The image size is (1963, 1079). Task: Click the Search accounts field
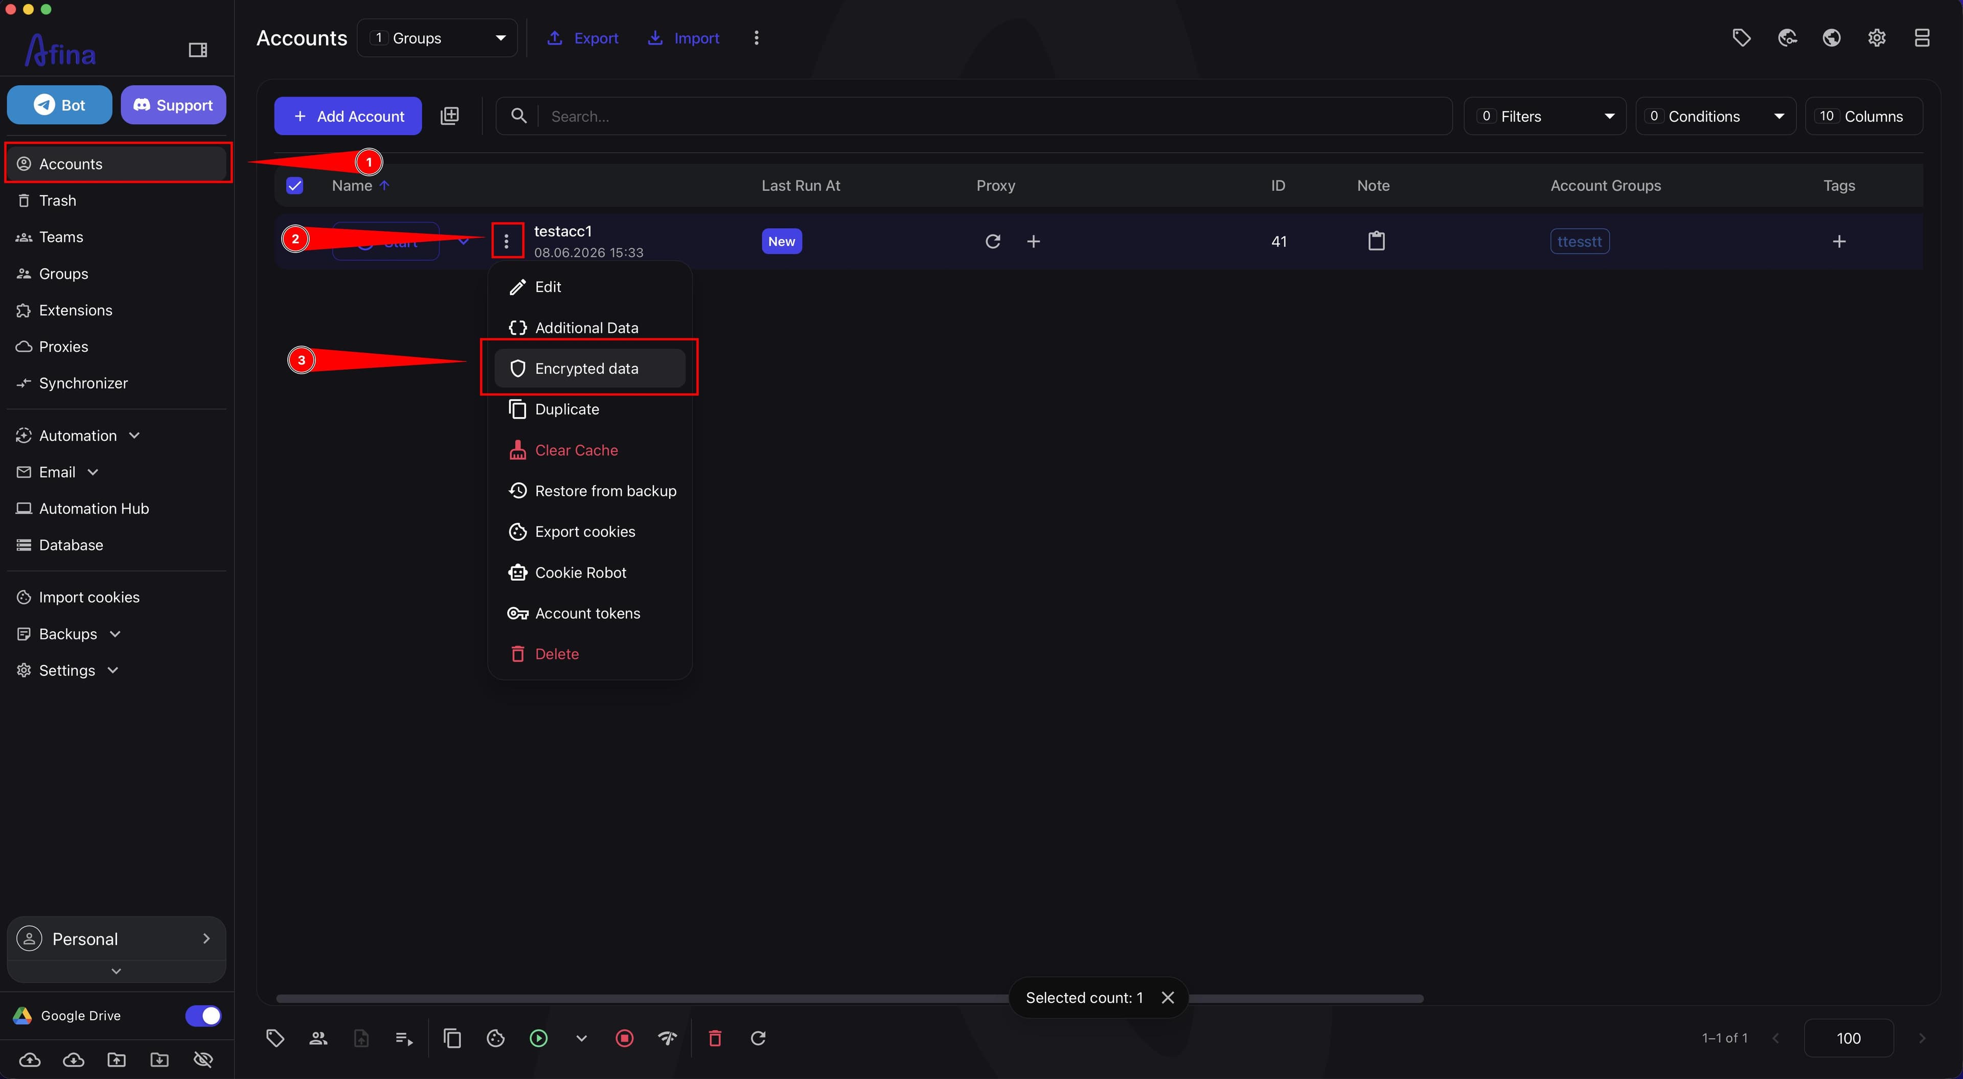tap(974, 116)
